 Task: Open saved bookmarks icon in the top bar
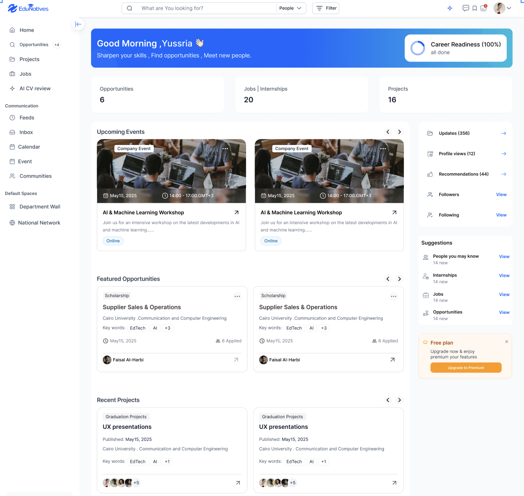coord(475,8)
